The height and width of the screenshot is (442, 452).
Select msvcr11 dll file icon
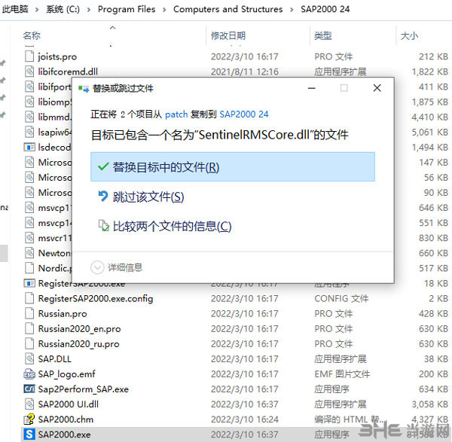(29, 238)
